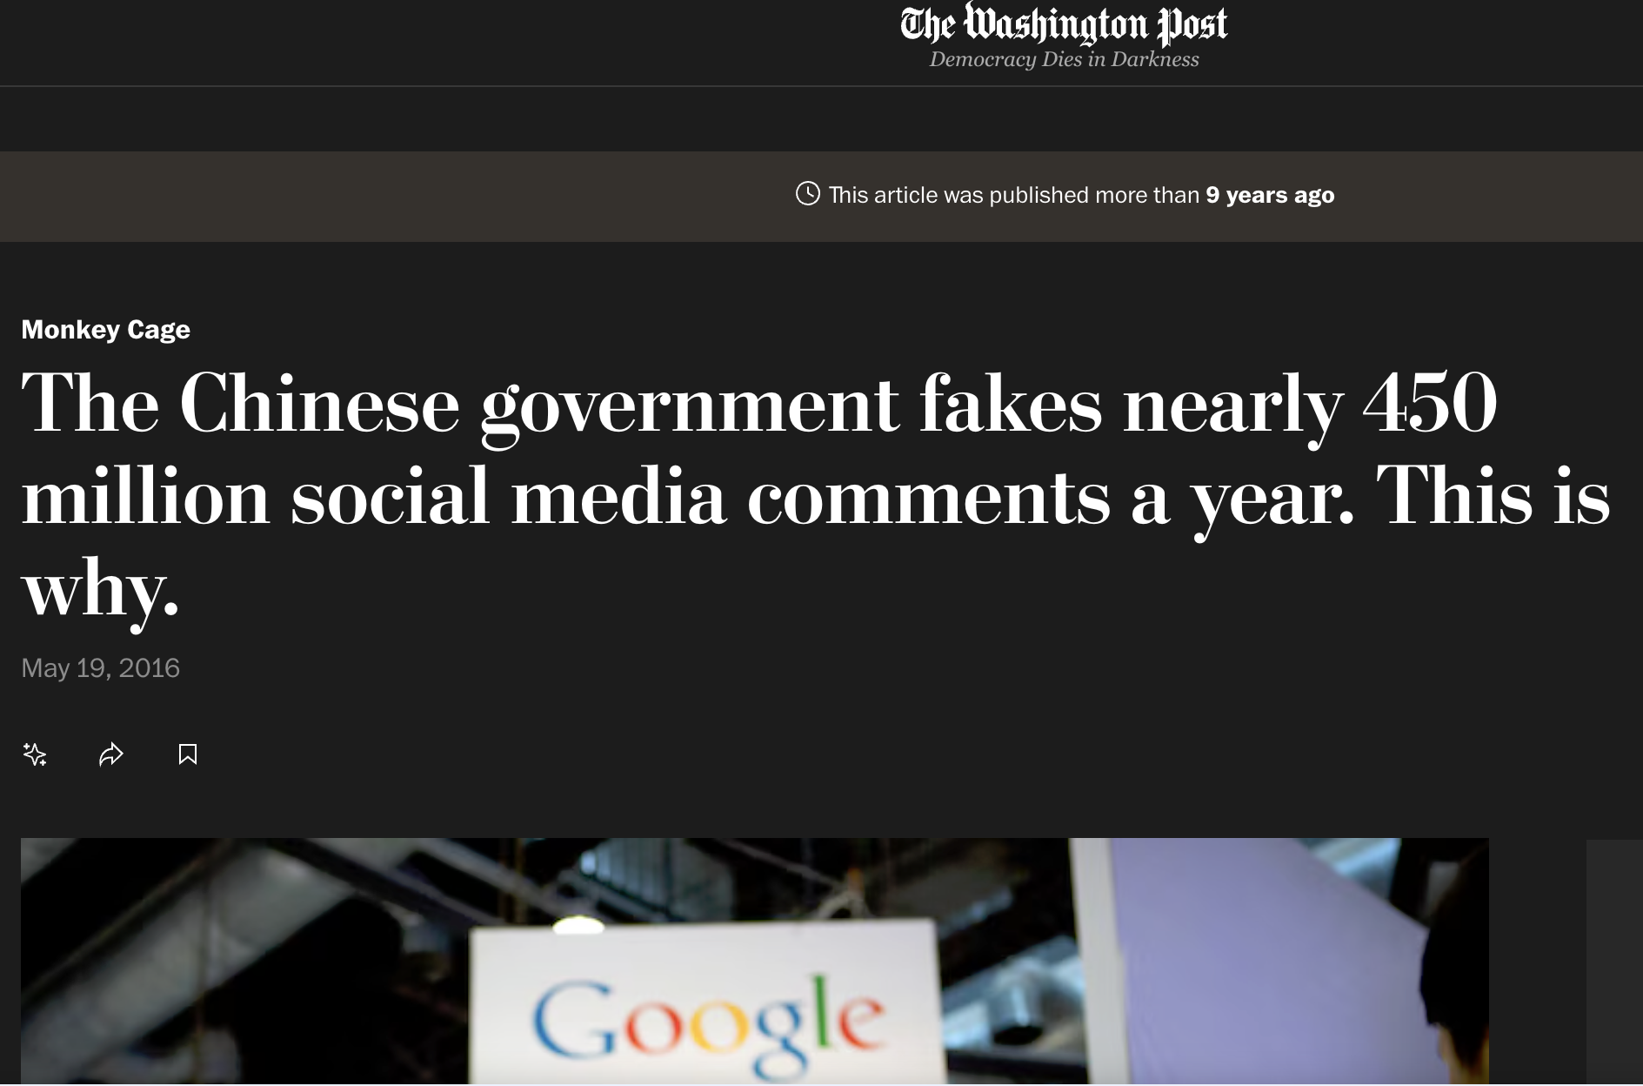The height and width of the screenshot is (1086, 1643).
Task: Open the Monkey Cage section link
Action: 105,330
